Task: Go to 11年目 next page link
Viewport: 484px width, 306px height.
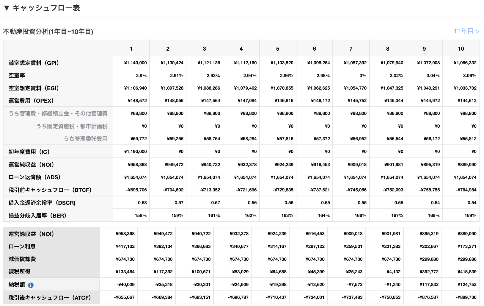Action: [466, 31]
